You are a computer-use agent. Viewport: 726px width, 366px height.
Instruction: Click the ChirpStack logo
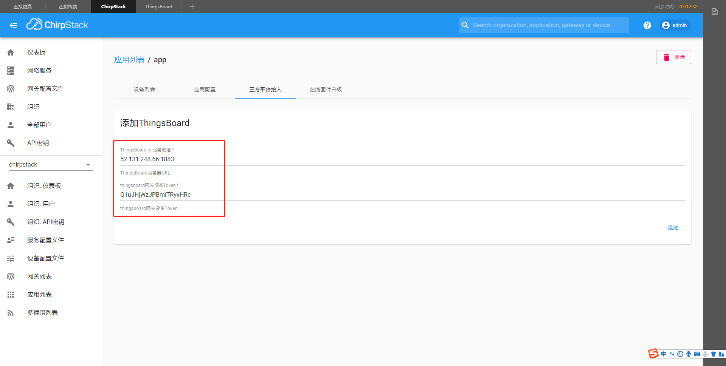57,24
